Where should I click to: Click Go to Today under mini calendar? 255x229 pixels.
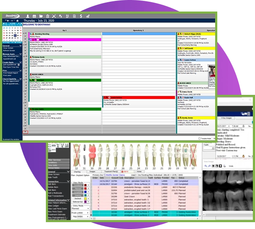(6, 42)
